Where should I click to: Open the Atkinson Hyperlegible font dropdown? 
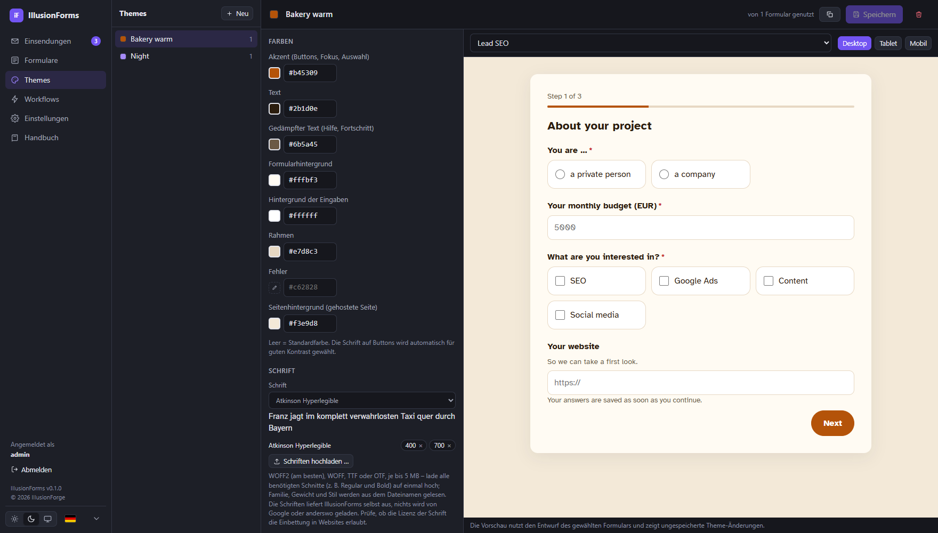pyautogui.click(x=362, y=400)
